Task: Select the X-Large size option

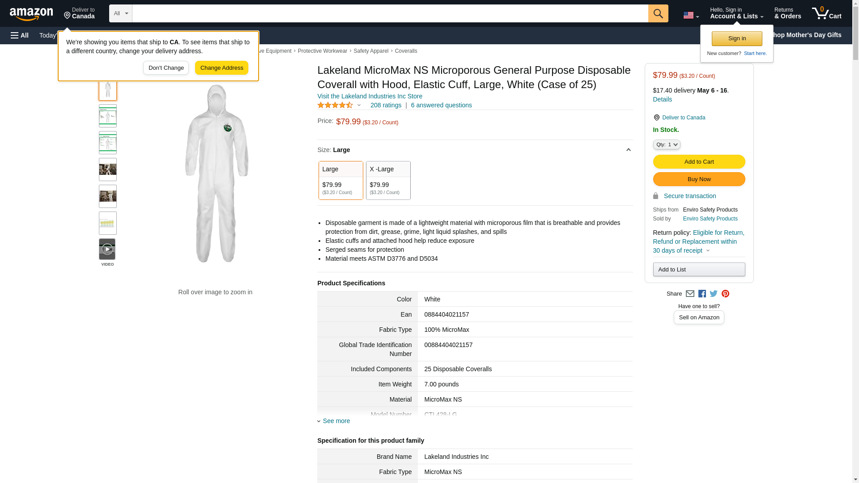Action: point(388,180)
